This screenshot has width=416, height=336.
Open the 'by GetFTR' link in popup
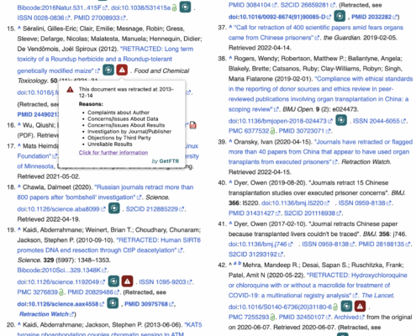[166, 161]
